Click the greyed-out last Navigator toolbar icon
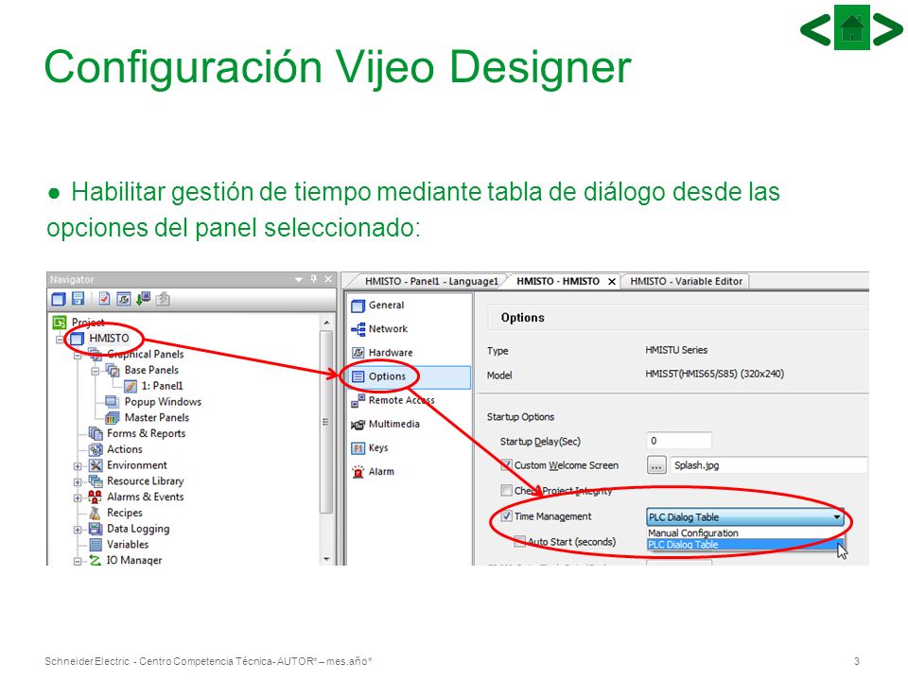The image size is (908, 681). [163, 299]
